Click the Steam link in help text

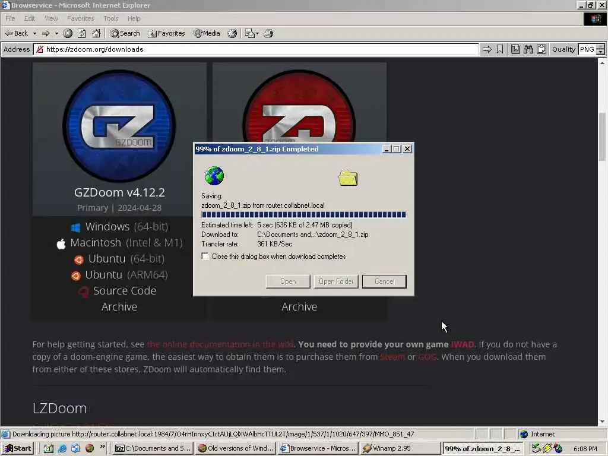392,357
